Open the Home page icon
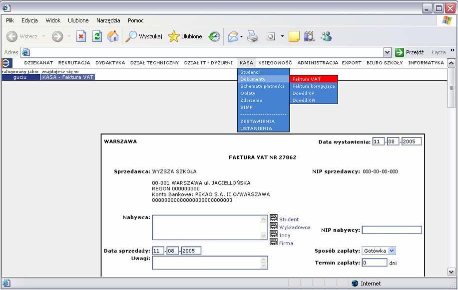Image resolution: width=458 pixels, height=290 pixels. point(113,36)
